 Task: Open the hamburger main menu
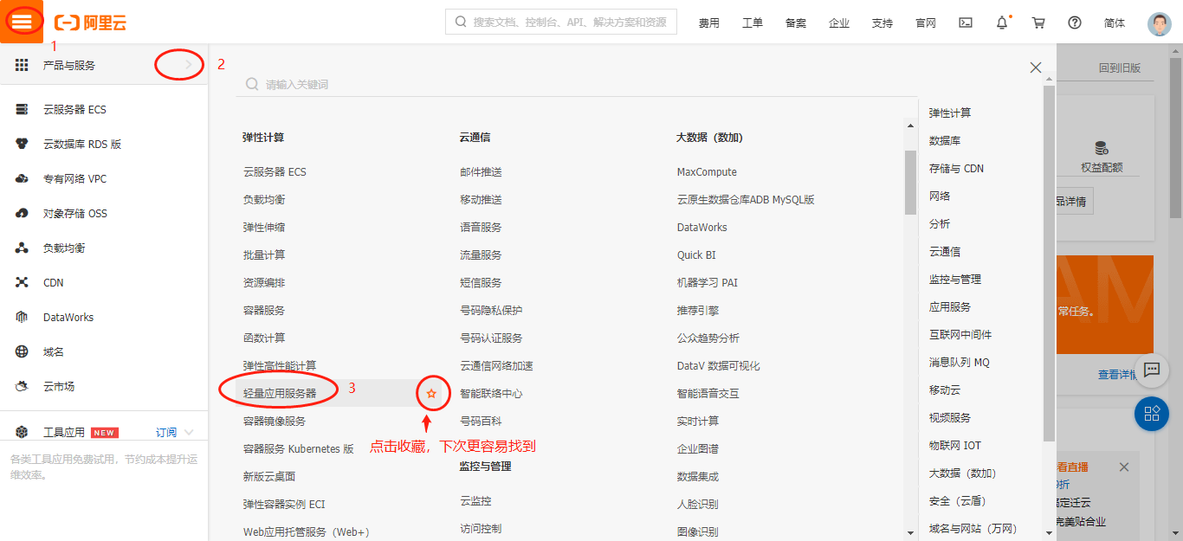coord(22,23)
